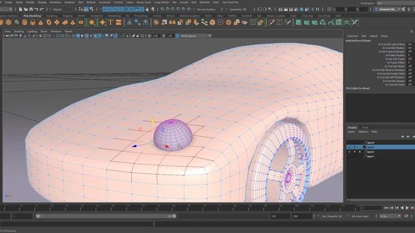Click the current frame input field
Image resolution: width=415 pixels, height=233 pixels.
(x=372, y=208)
